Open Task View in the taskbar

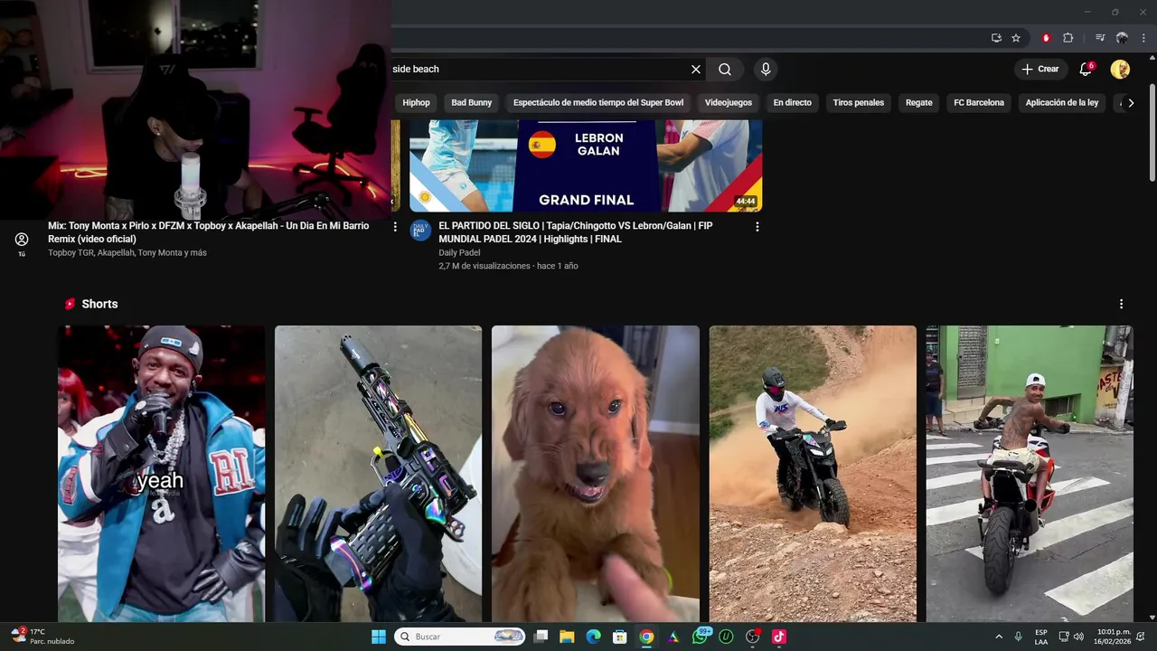click(x=541, y=637)
